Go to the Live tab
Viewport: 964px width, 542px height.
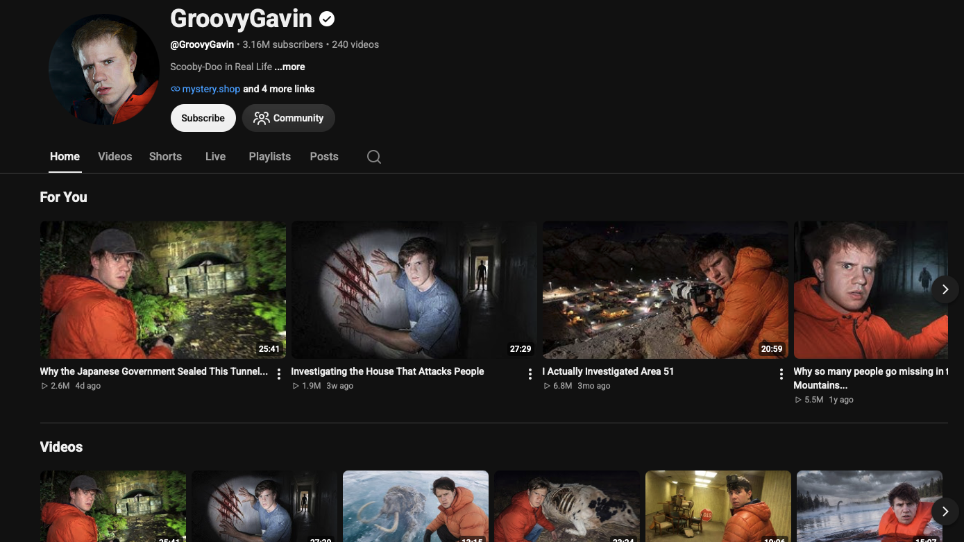[215, 157]
